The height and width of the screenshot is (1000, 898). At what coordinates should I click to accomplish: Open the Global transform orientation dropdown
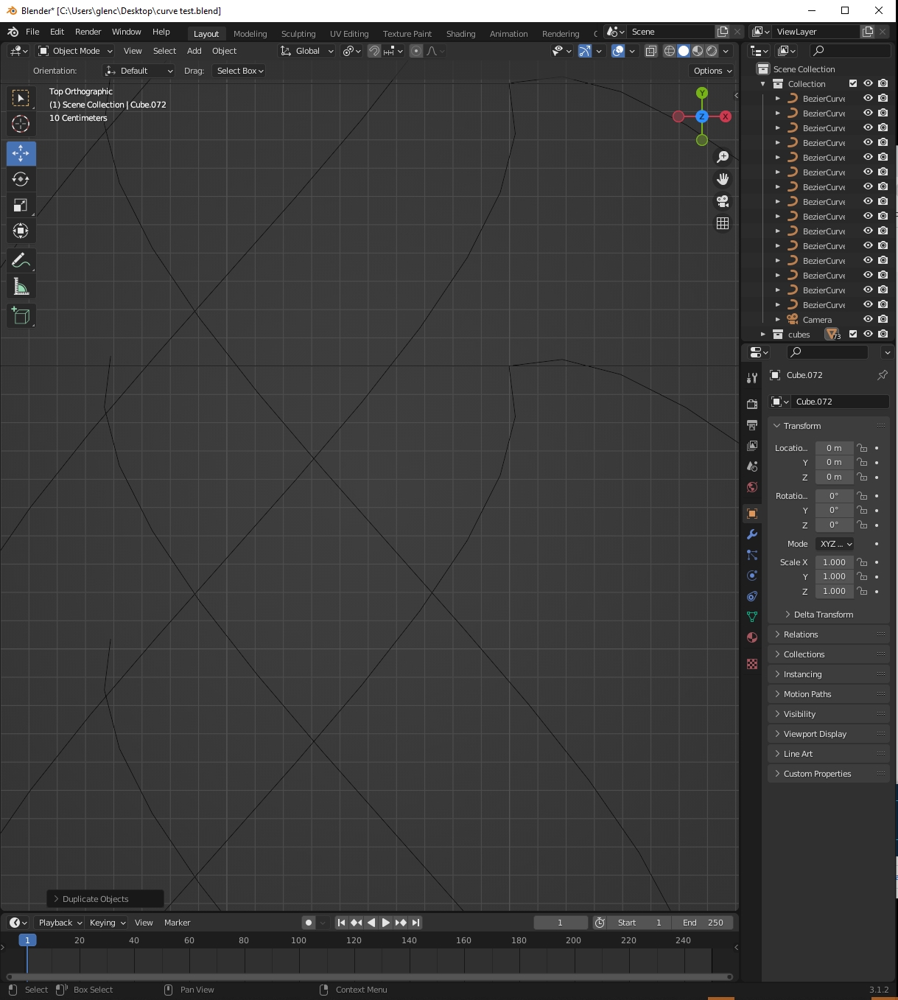(x=307, y=51)
